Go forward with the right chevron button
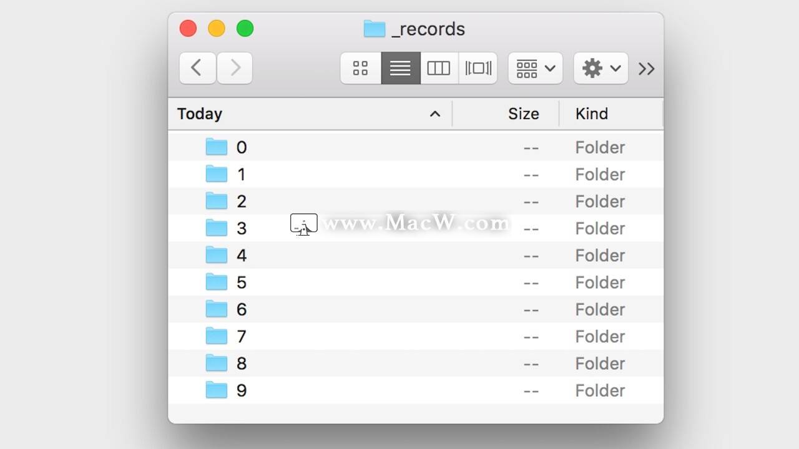The width and height of the screenshot is (799, 449). pyautogui.click(x=235, y=68)
